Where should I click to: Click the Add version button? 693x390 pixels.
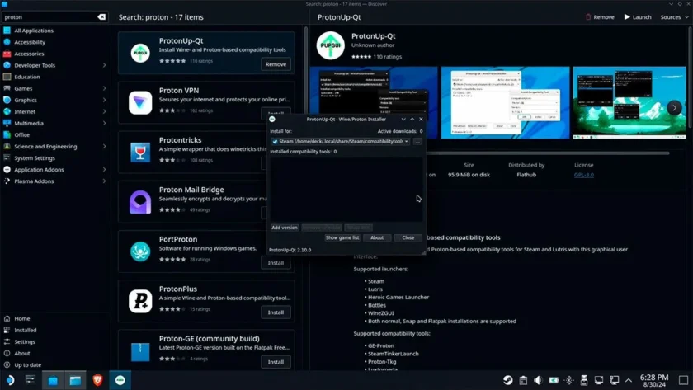(284, 228)
